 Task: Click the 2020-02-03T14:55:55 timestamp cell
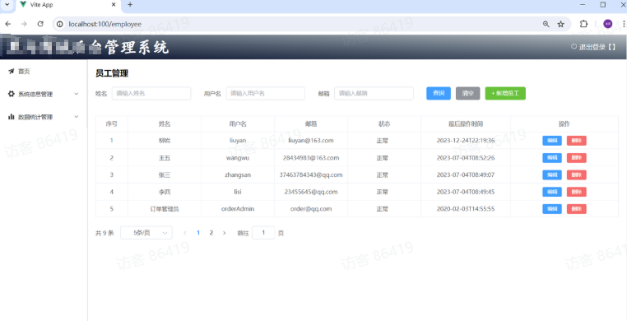pyautogui.click(x=466, y=209)
